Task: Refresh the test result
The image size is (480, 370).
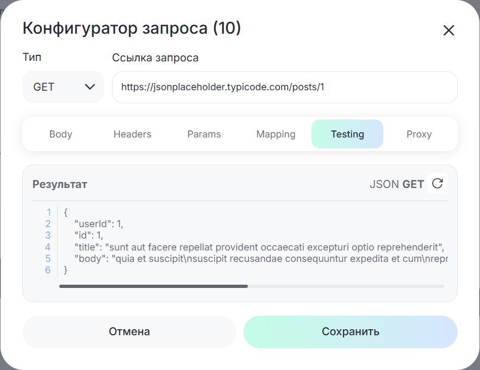Action: (437, 184)
